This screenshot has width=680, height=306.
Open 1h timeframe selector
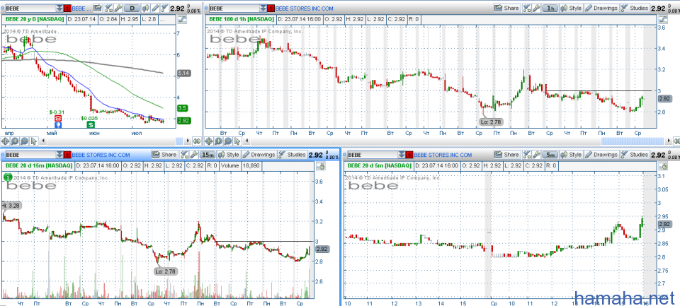pyautogui.click(x=551, y=8)
